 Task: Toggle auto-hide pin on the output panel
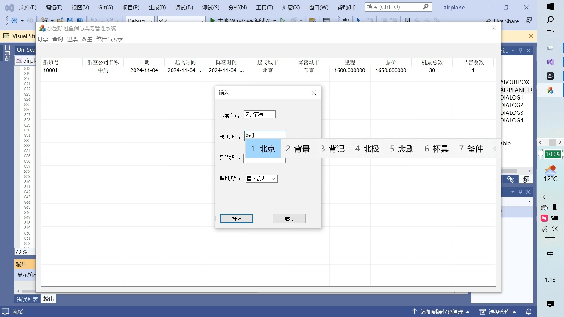(x=521, y=192)
